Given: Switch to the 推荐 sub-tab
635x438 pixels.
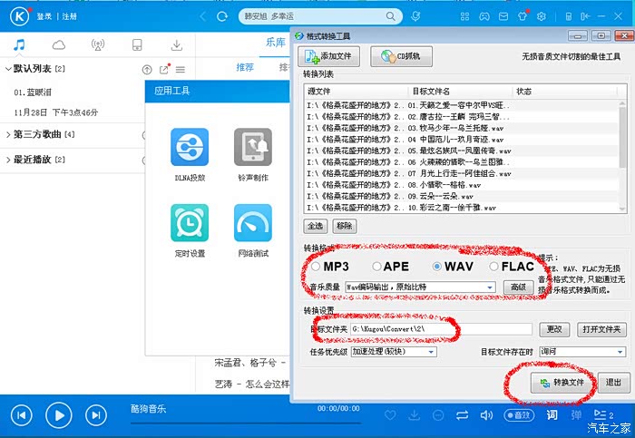Looking at the screenshot, I should click(245, 67).
